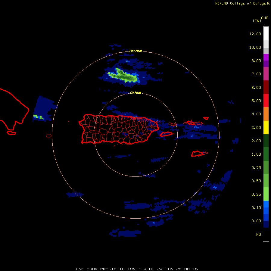Click the bright red legend block
Viewport: 271px width, 271px height.
point(266,101)
